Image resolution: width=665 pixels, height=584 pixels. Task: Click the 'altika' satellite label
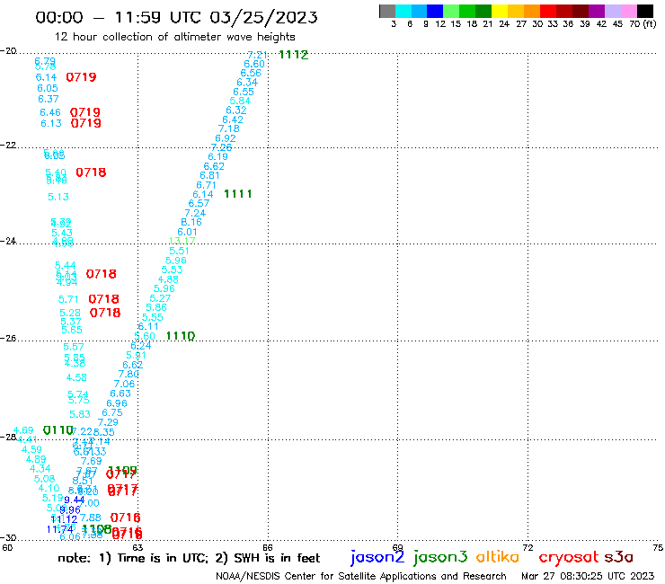498,557
